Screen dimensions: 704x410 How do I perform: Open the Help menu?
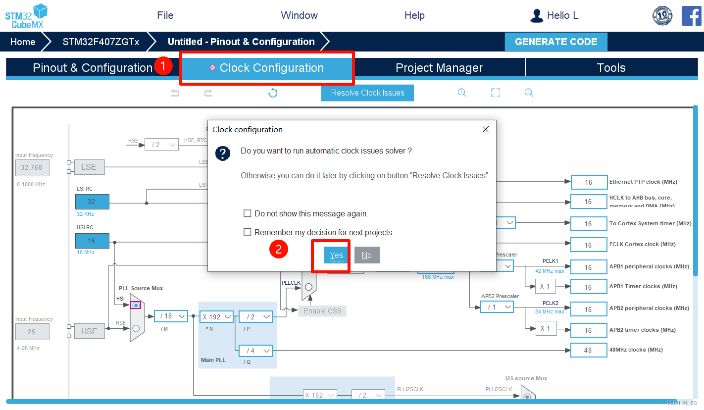click(x=414, y=15)
